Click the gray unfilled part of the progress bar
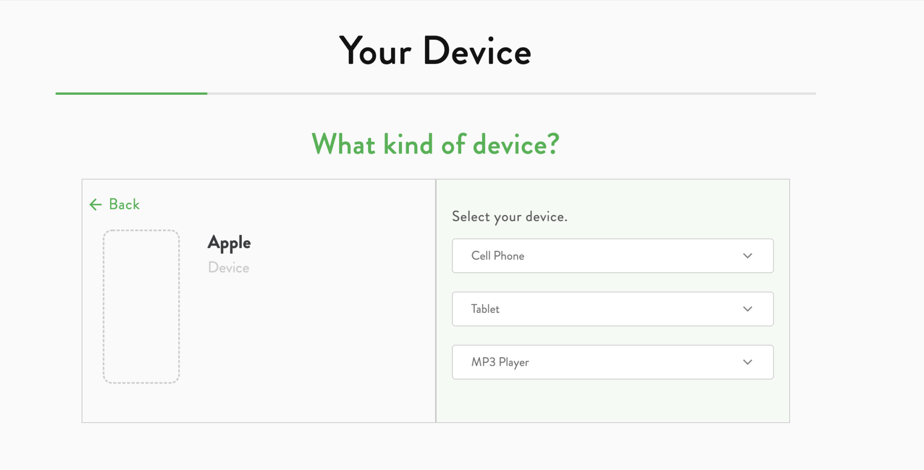Viewport: 924px width, 470px height. [511, 93]
